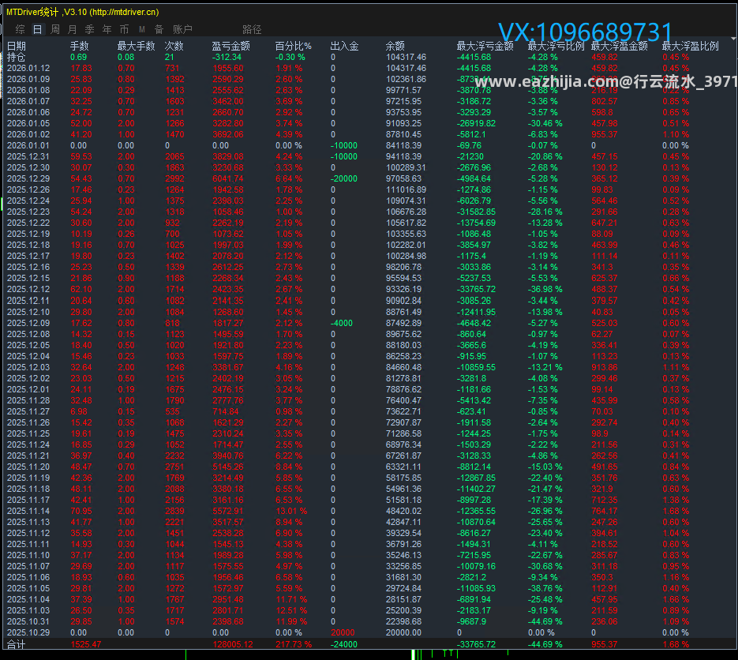Click balance value 78876.62
Image resolution: width=738 pixels, height=660 pixels.
pos(403,389)
